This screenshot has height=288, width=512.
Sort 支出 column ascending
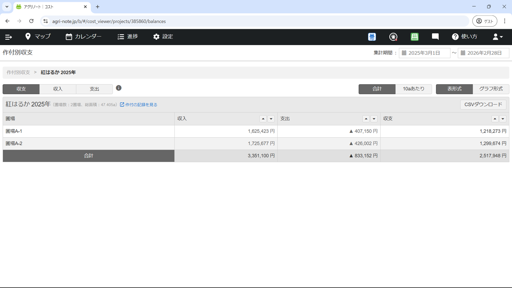click(x=366, y=119)
